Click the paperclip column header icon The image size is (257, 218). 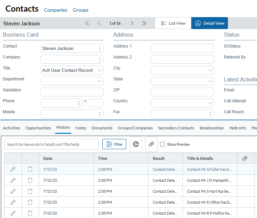[245, 158]
